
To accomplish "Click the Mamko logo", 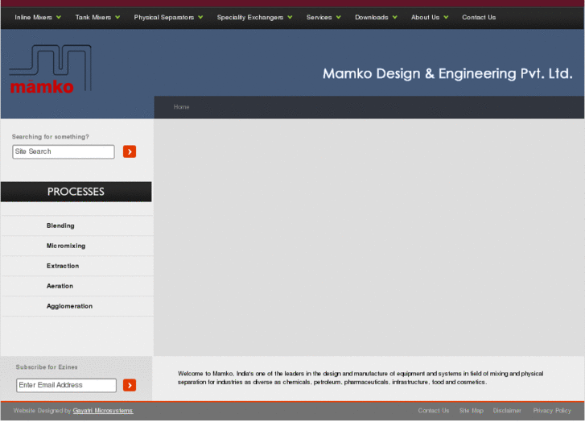I will (x=50, y=70).
